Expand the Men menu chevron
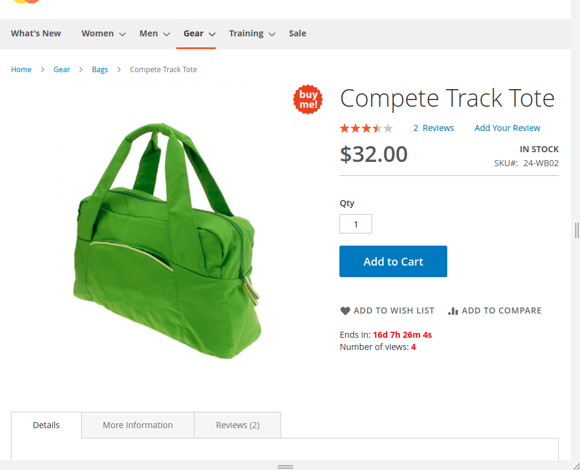580x470 pixels. click(167, 34)
